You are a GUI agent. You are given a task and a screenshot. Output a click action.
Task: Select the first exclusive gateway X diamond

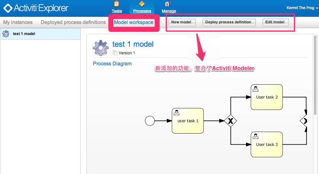click(231, 121)
